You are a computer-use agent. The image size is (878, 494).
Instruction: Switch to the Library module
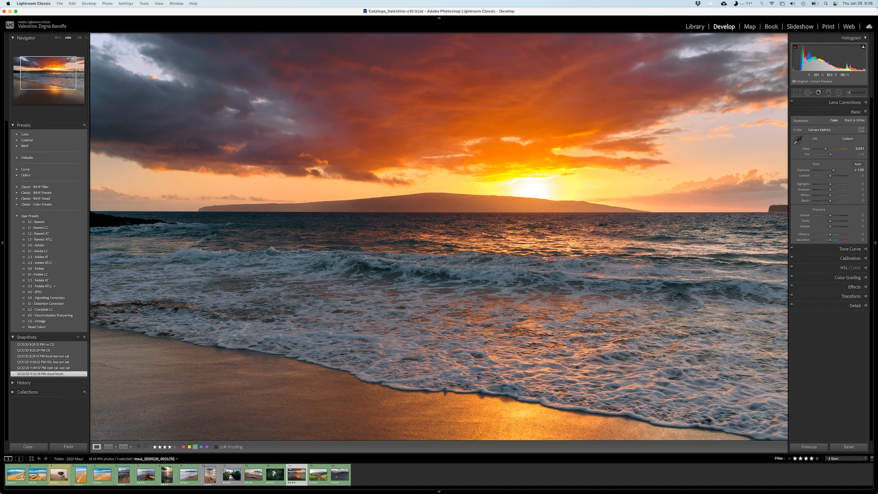click(x=695, y=27)
